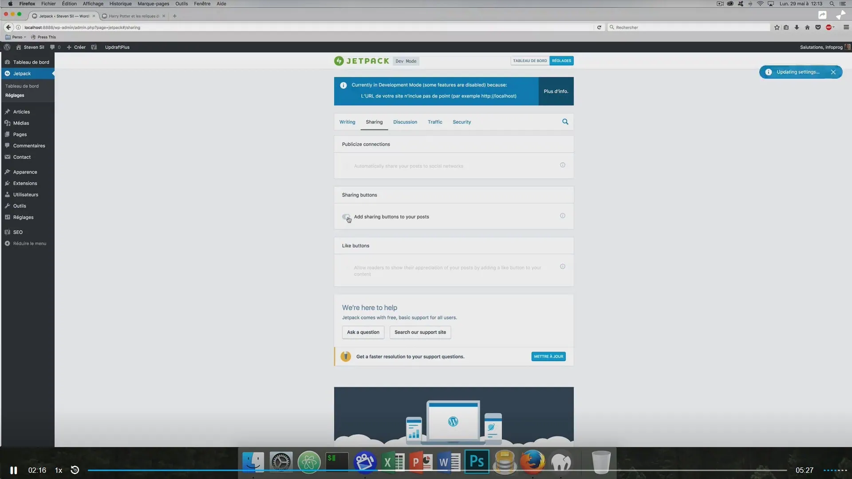This screenshot has height=479, width=852.
Task: Click the Jetpack settings search magnifier icon
Action: (x=565, y=122)
